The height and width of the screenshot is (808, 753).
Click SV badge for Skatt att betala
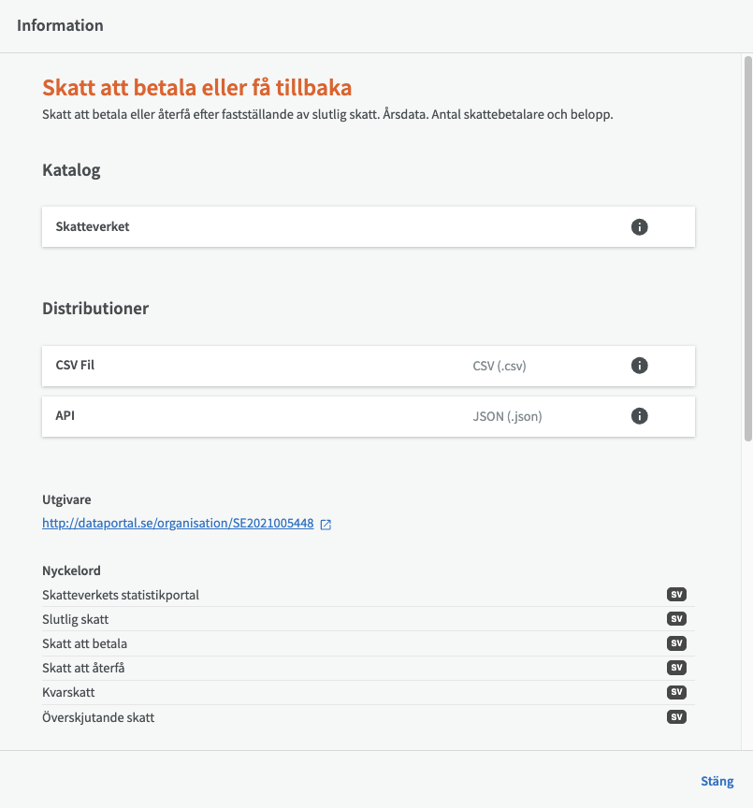tap(676, 643)
